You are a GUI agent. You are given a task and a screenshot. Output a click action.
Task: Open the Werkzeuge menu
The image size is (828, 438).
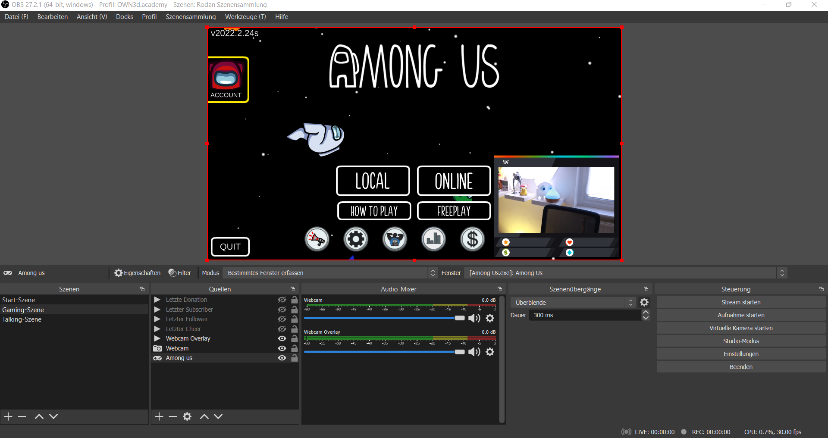pos(245,17)
